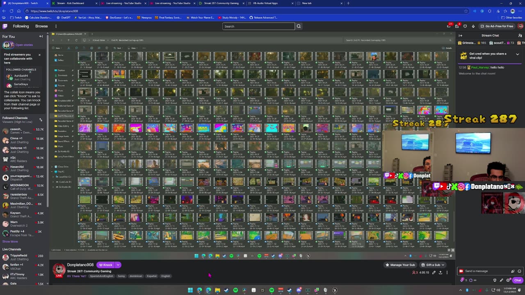Reload the page with refresh icon
Image resolution: width=525 pixels, height=295 pixels.
12,11
